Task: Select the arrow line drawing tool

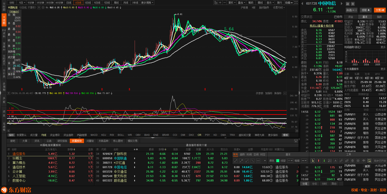Action: (x=241, y=161)
